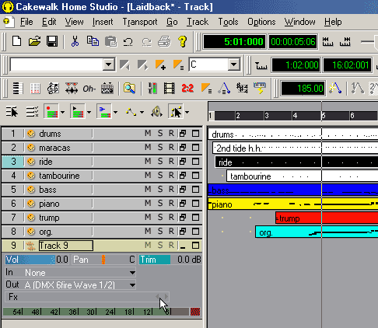This screenshot has width=378, height=328.
Task: Click the Go to Beginning rewind icon
Action: 327,41
